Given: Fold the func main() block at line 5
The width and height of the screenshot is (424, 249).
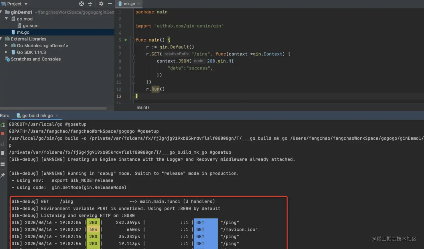Looking at the screenshot, I should [133, 40].
